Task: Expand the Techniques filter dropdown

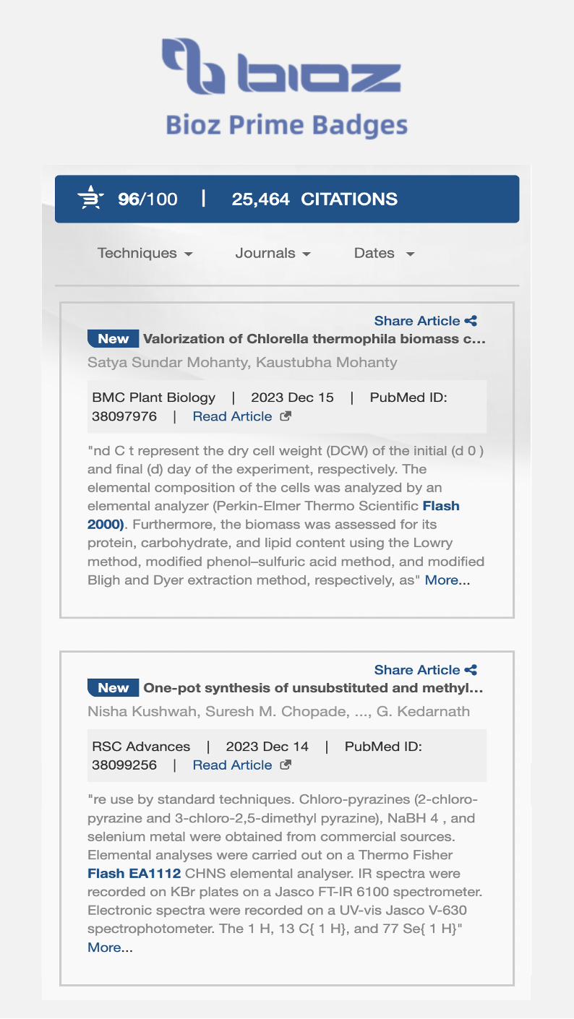Action: tap(145, 254)
